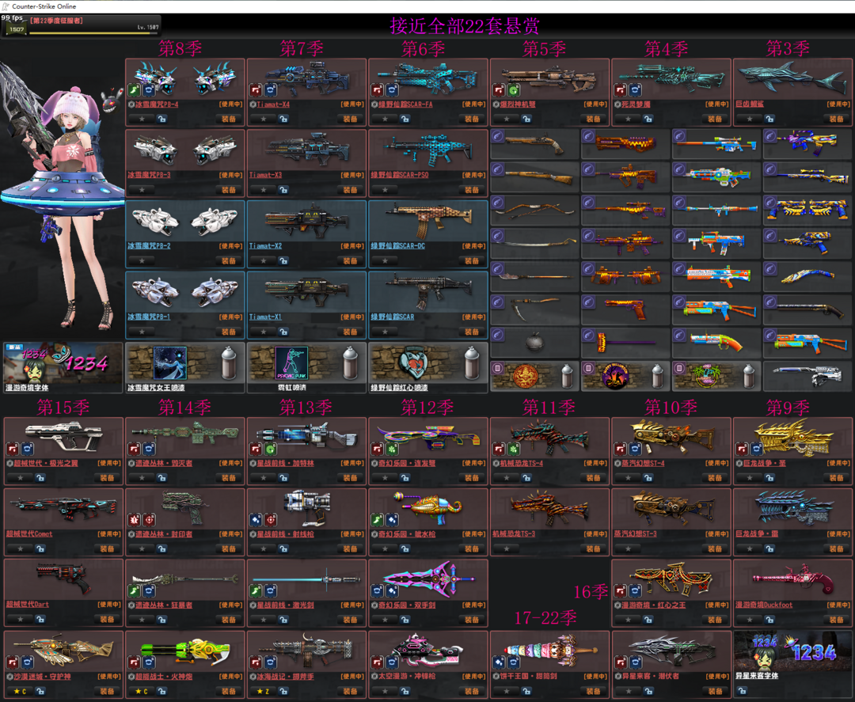The image size is (855, 702).
Task: Click the lock icon under Tiamat-X4
Action: pyautogui.click(x=283, y=119)
